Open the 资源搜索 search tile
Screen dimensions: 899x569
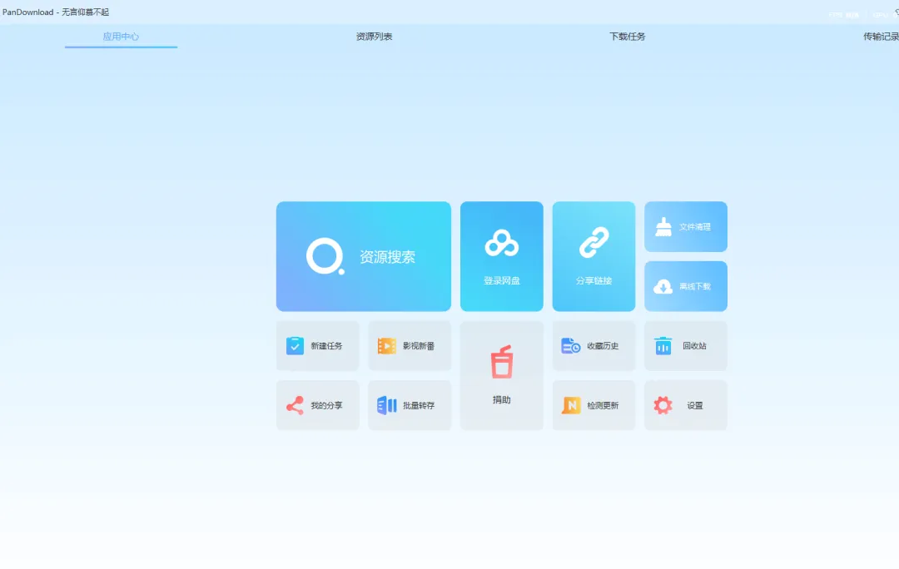point(364,256)
